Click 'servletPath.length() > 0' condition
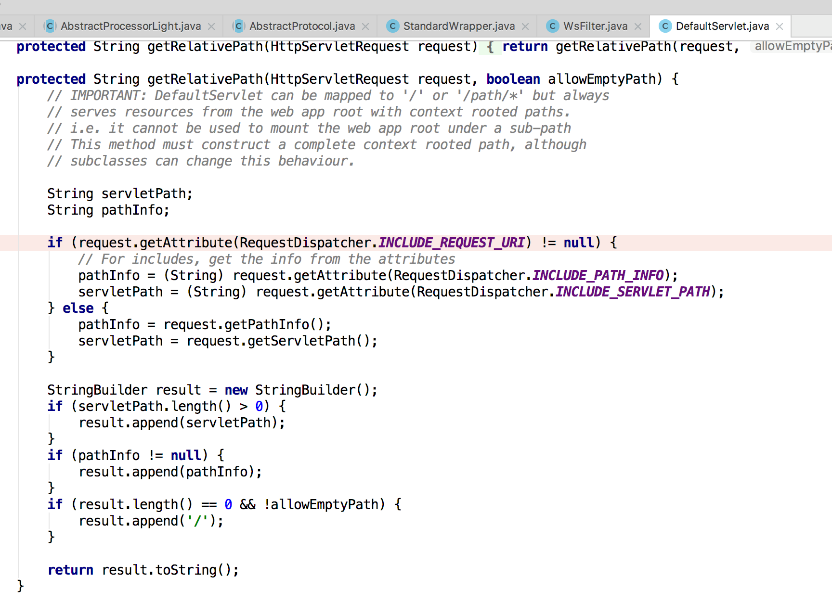This screenshot has width=832, height=616. (170, 406)
